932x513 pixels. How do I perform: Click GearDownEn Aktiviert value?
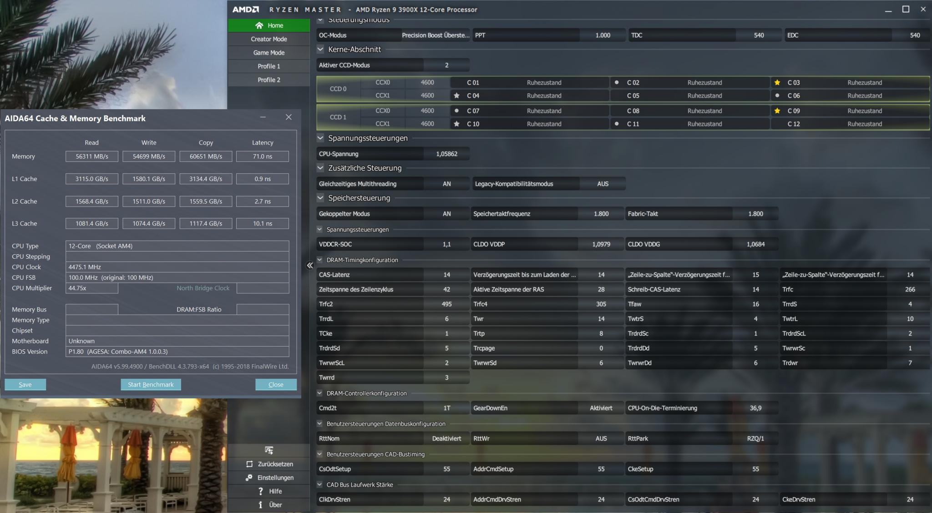(x=601, y=408)
